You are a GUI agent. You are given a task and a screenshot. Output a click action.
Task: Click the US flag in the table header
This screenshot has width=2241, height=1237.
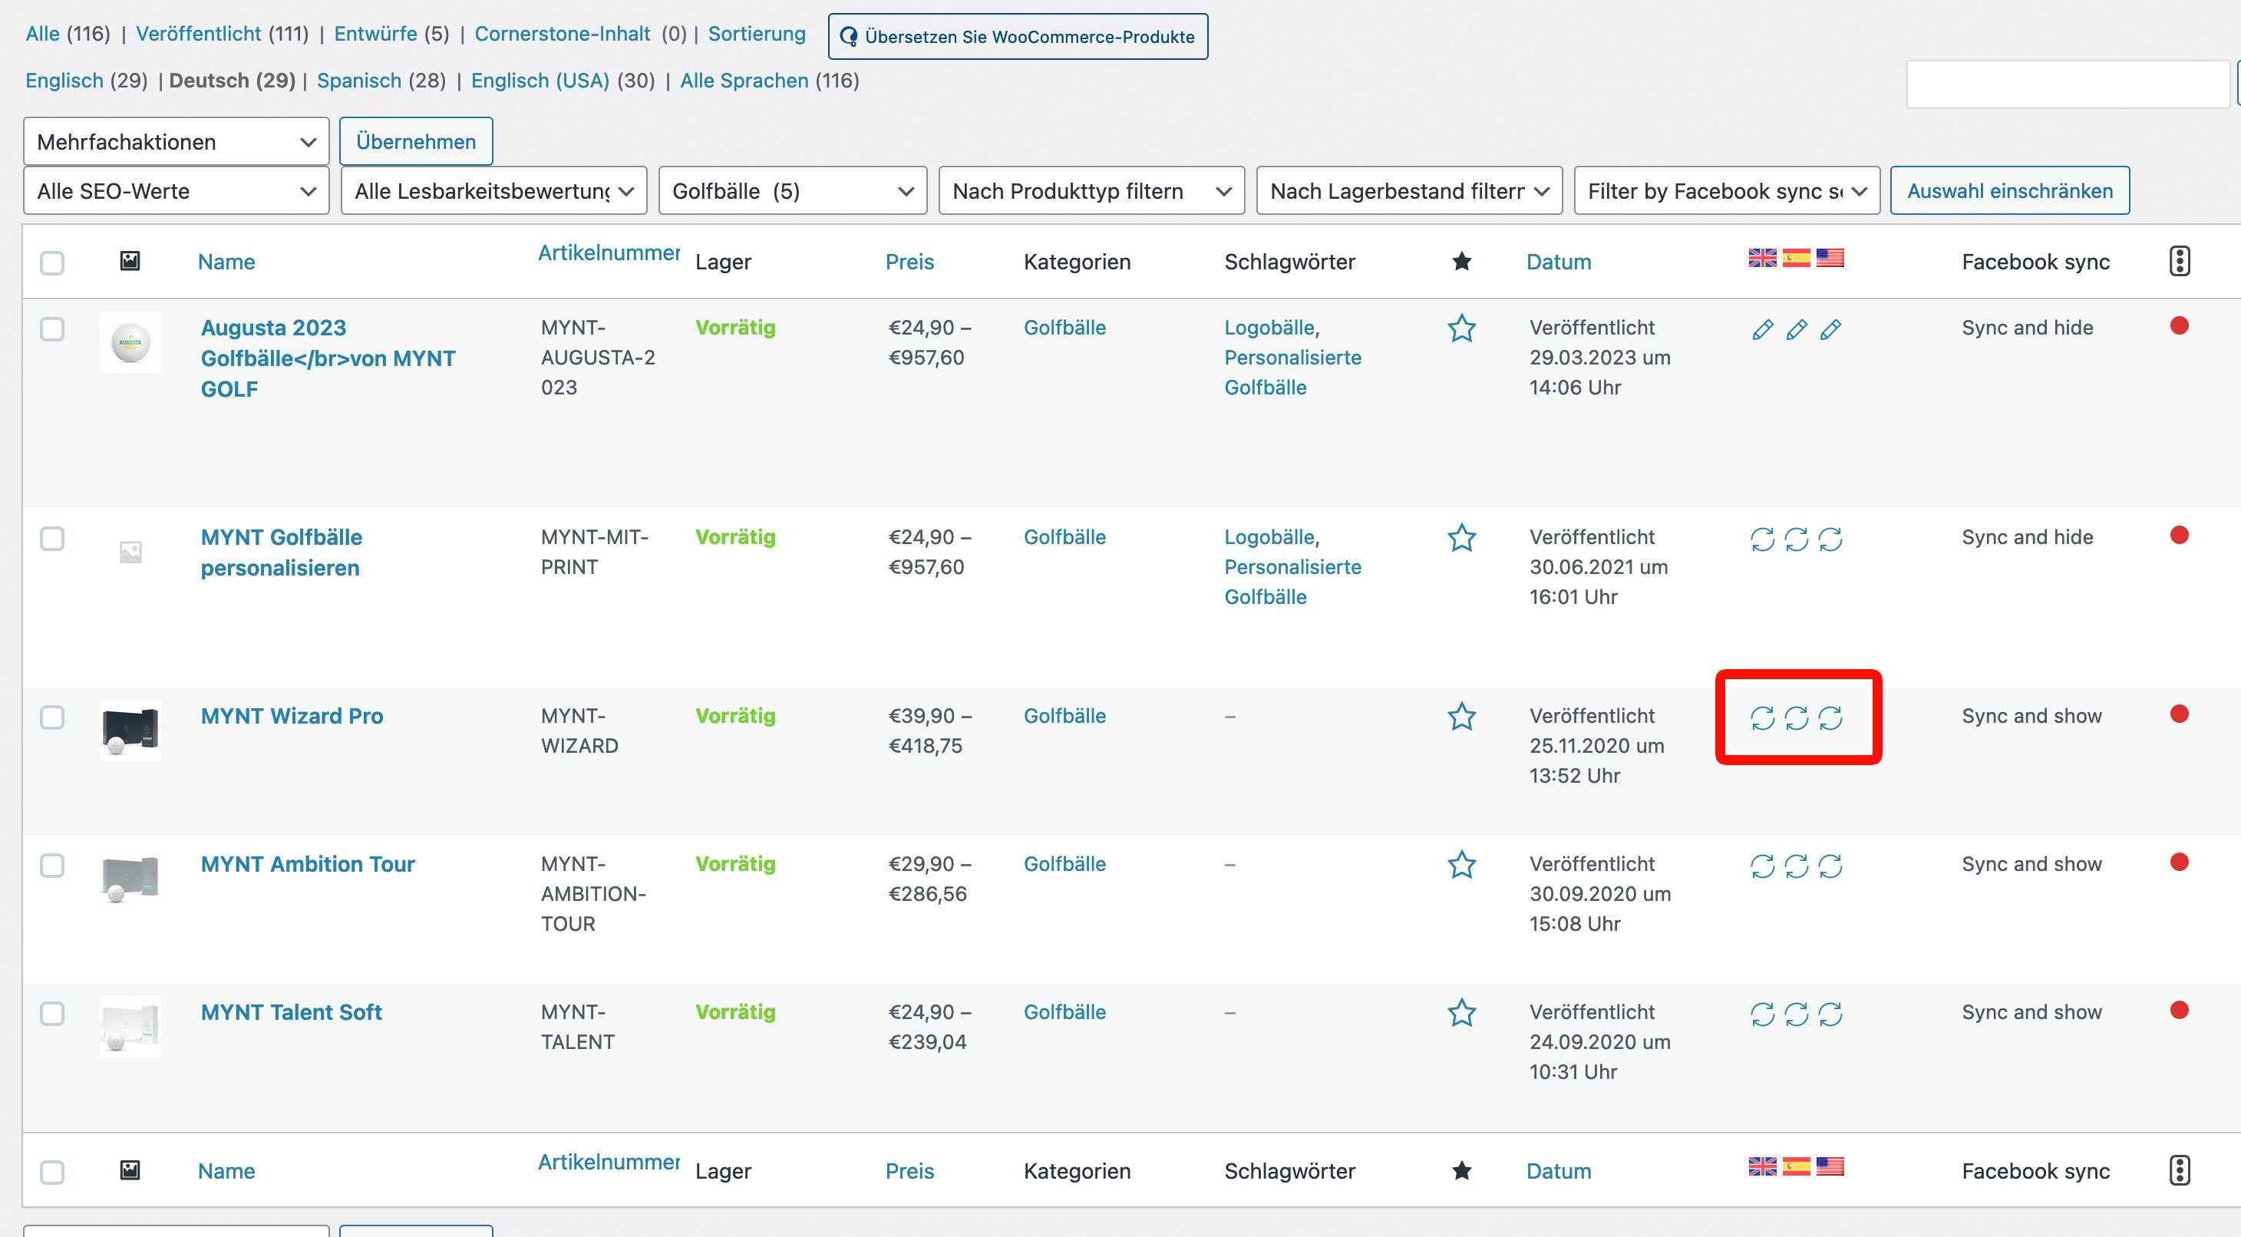(x=1830, y=258)
